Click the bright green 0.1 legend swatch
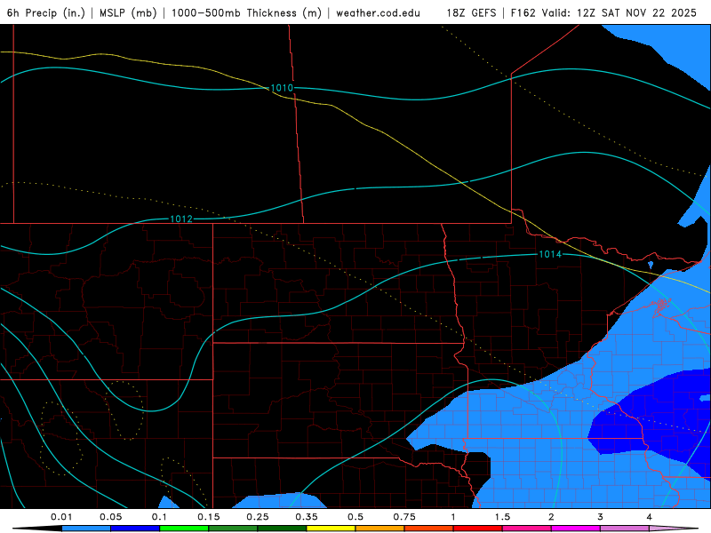Screen dimensions: 711x533 click(184, 529)
